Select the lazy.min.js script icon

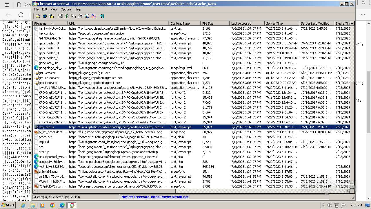(x=36, y=127)
